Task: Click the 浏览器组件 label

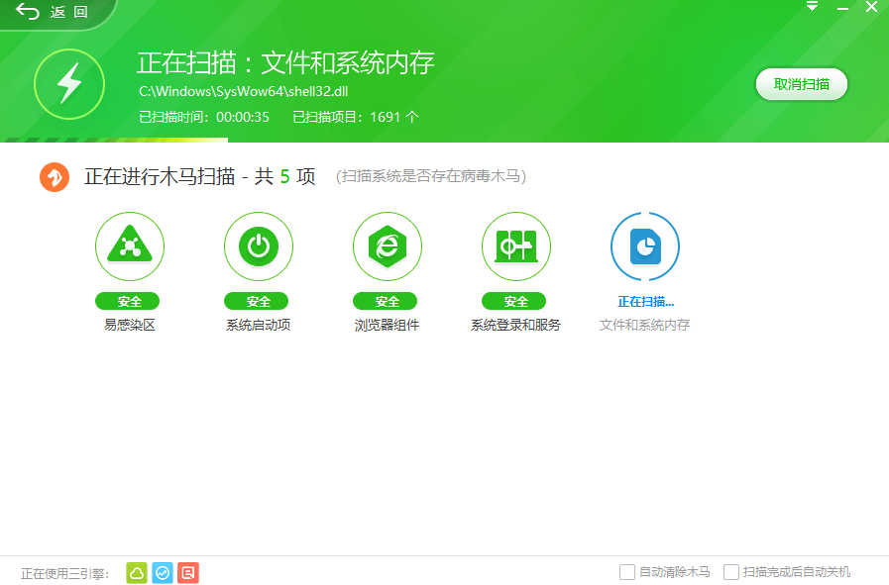Action: pos(387,325)
